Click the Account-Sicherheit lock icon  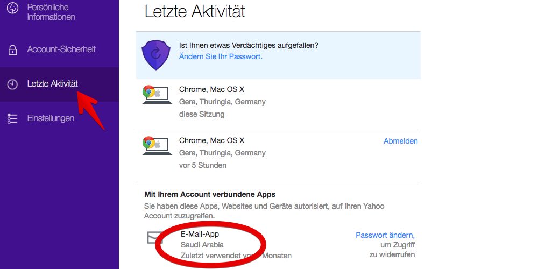coord(12,50)
